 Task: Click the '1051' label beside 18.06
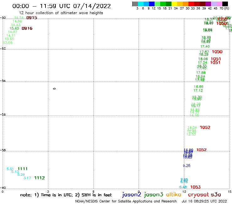point(216,59)
